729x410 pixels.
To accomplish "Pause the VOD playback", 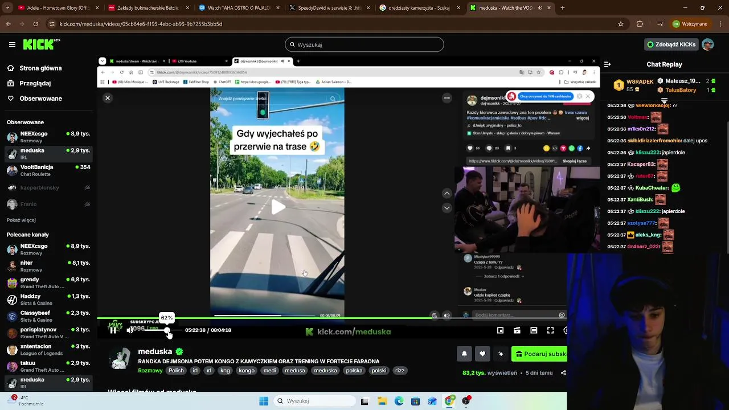I will (x=113, y=330).
